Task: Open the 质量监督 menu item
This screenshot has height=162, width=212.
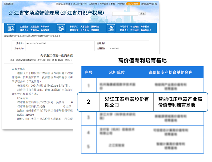Action: (x=34, y=27)
